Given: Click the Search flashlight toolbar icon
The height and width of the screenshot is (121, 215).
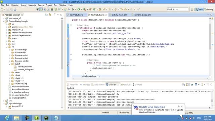Looking at the screenshot, I should point(104,9).
